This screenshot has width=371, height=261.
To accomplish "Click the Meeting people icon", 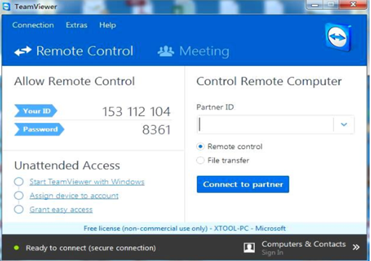I will click(166, 51).
